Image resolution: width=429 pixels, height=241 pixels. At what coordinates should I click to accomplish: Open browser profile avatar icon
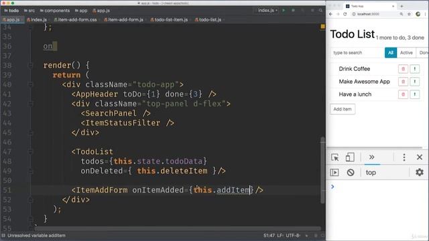point(418,14)
